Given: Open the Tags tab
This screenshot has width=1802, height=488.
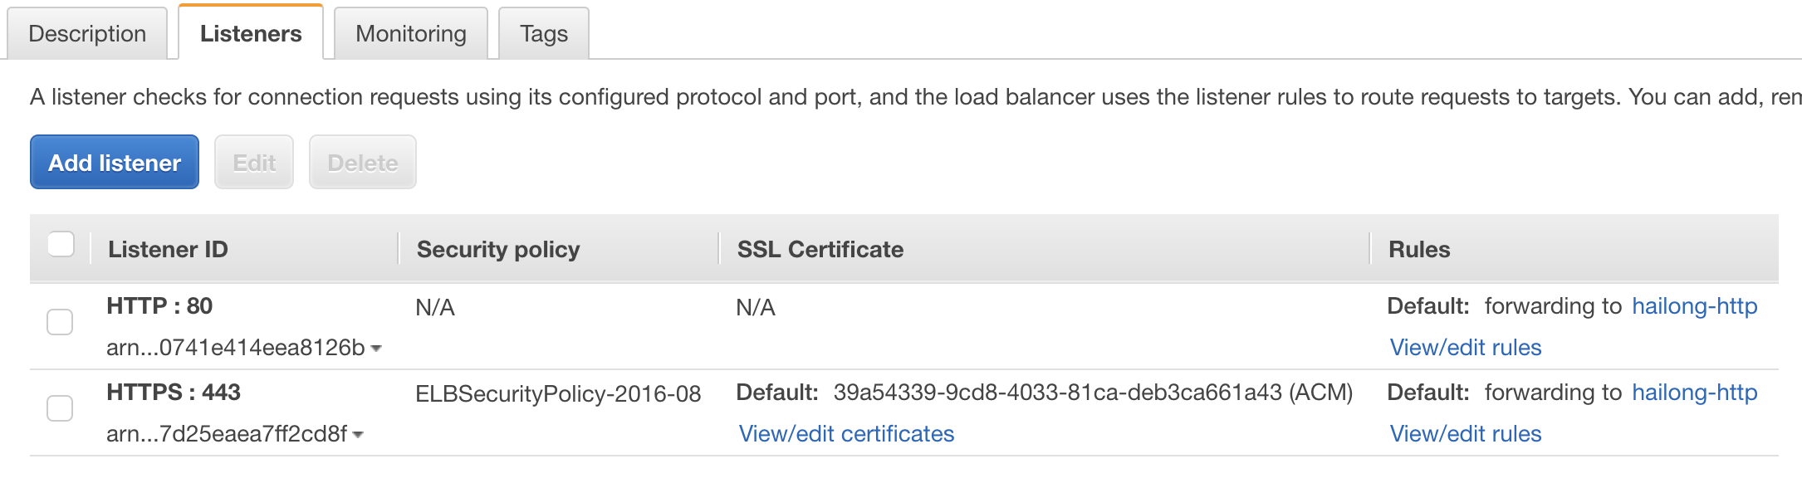Looking at the screenshot, I should pos(544,33).
